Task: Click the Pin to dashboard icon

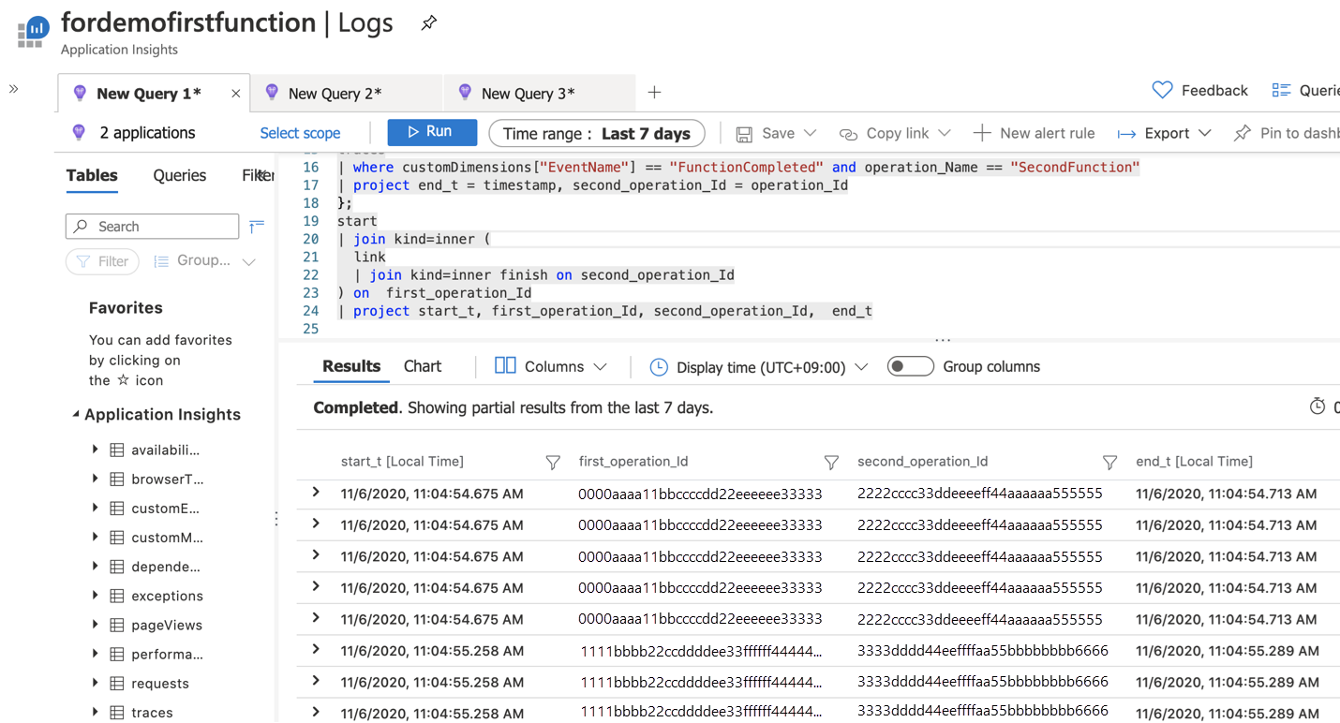Action: coord(1242,133)
